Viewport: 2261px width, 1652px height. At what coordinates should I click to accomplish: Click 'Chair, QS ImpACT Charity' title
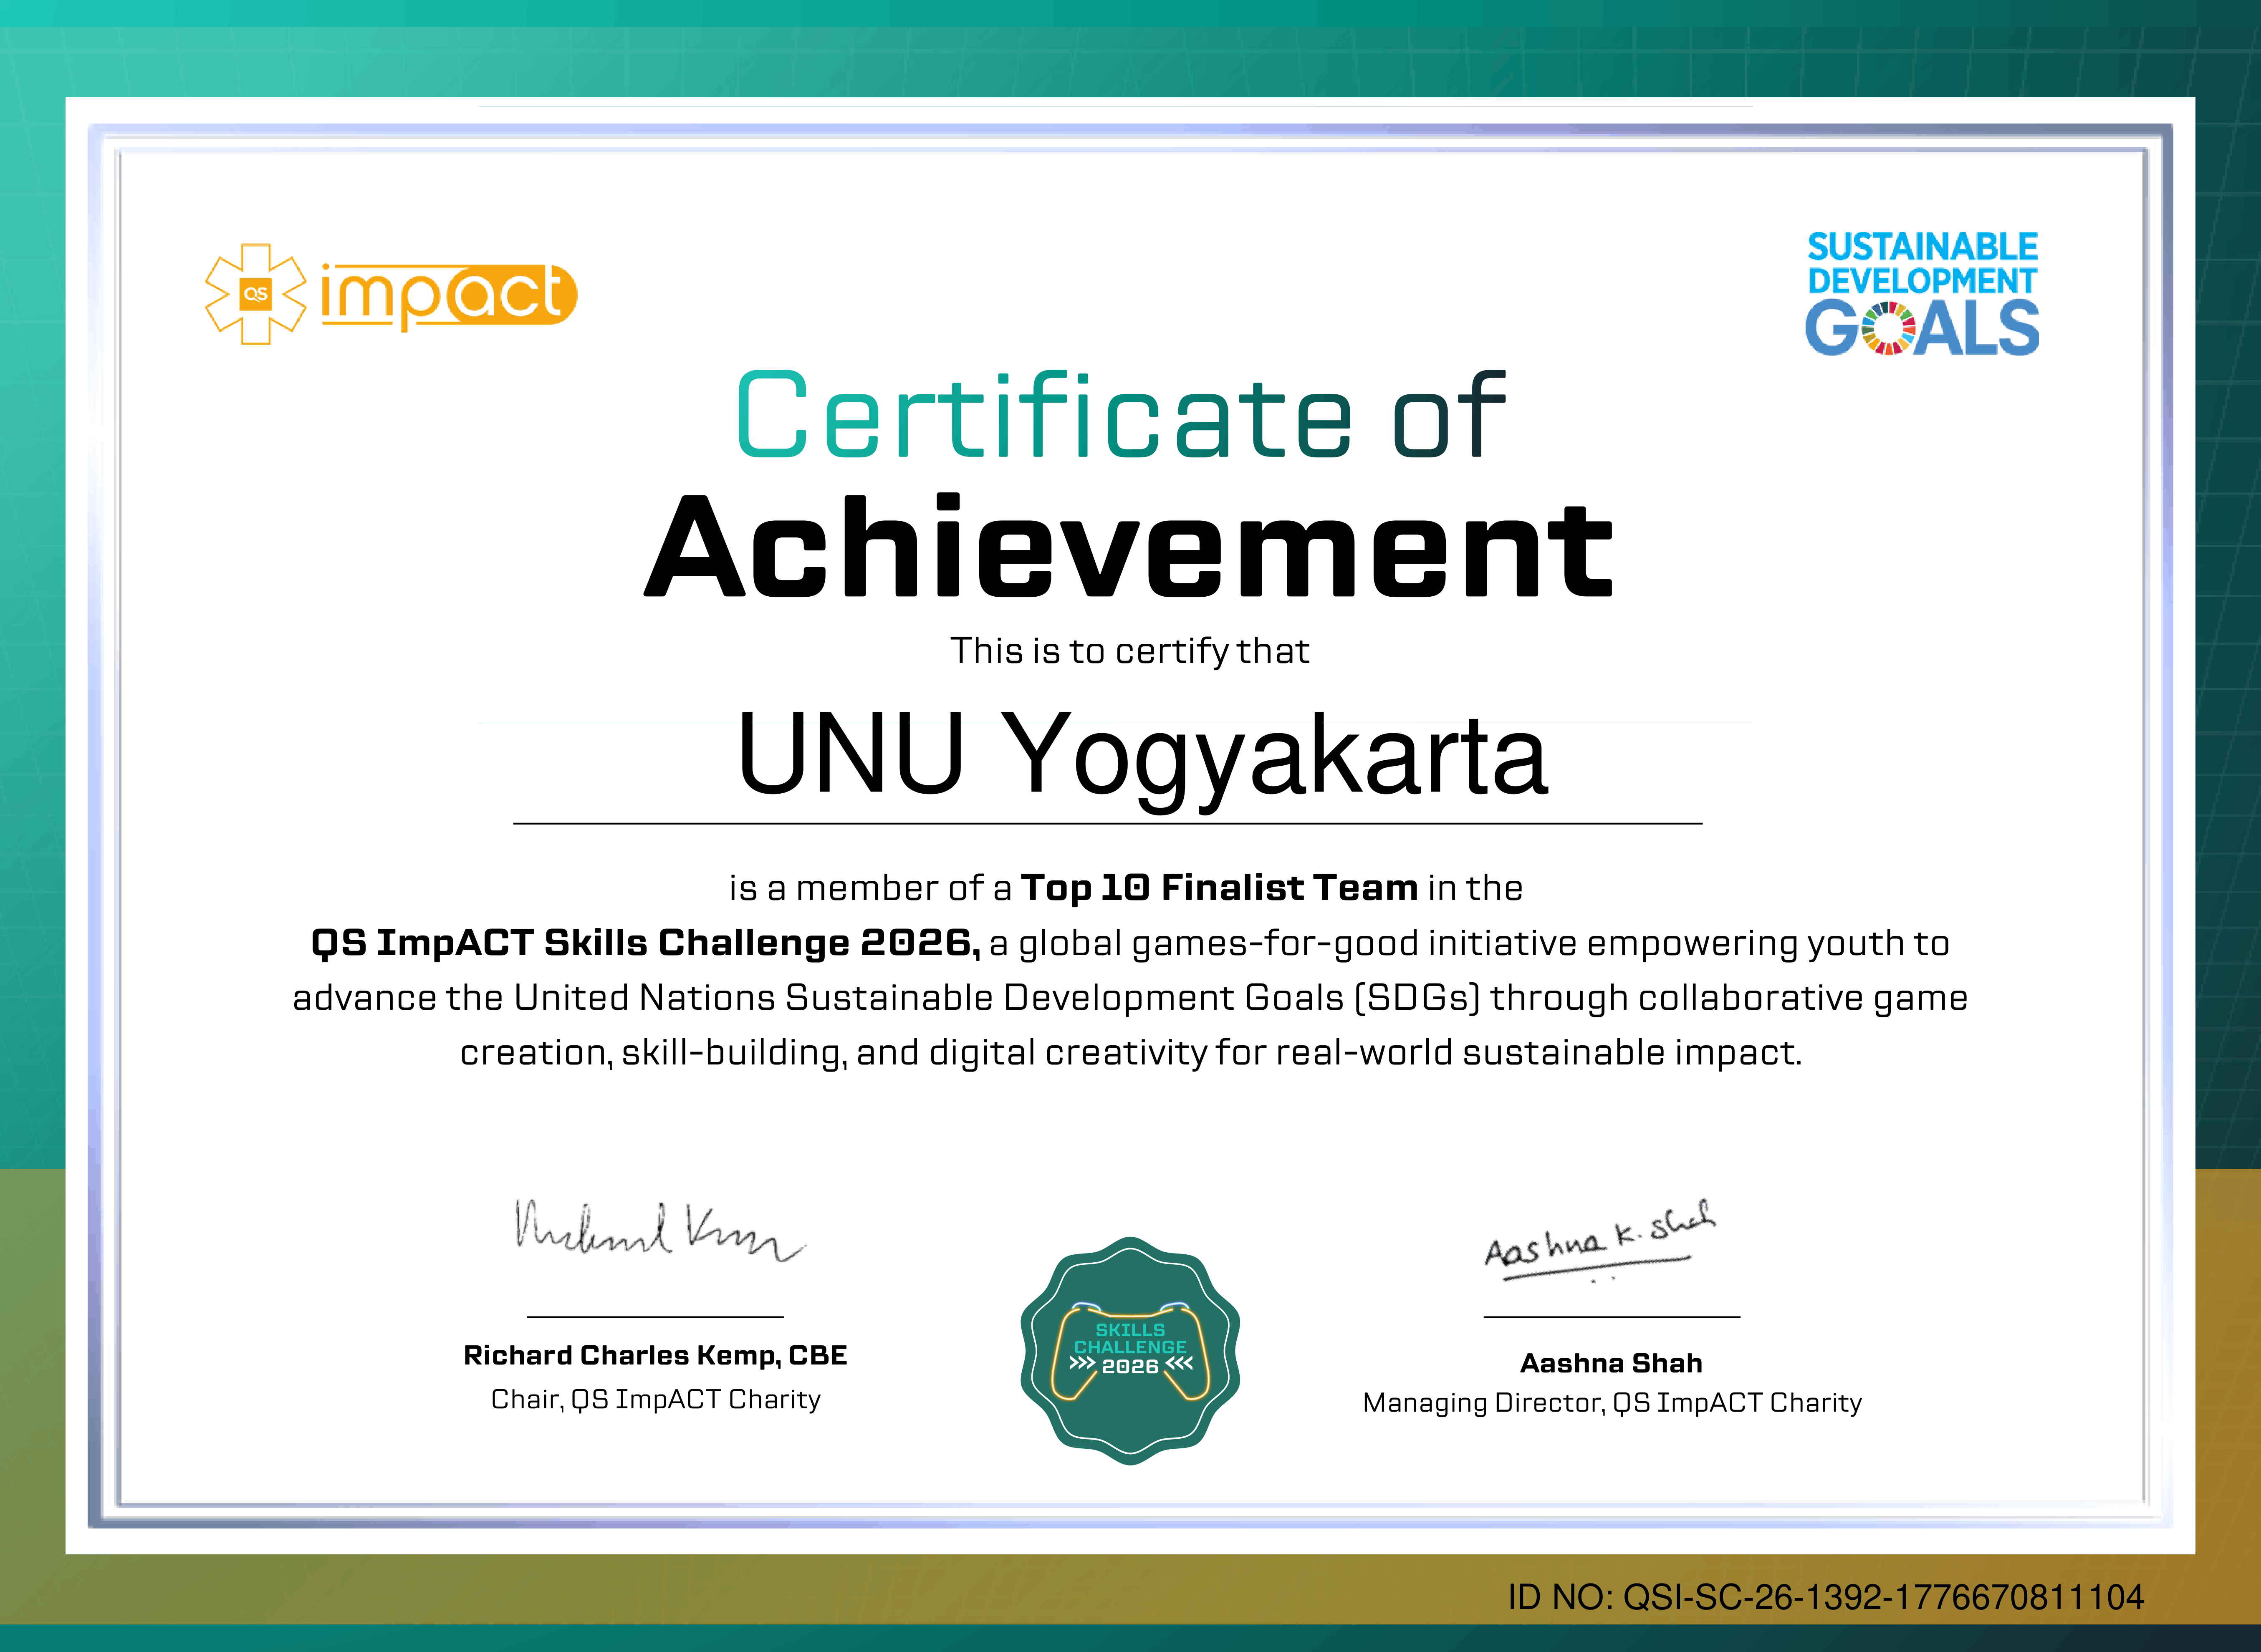tap(656, 1399)
